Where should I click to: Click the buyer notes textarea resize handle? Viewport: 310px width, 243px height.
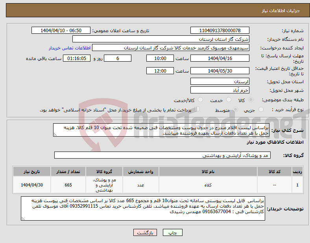coord(23,219)
